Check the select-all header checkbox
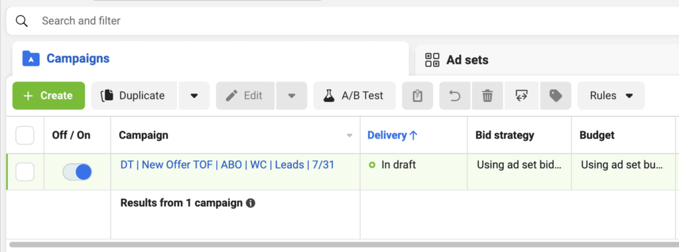 click(x=25, y=135)
